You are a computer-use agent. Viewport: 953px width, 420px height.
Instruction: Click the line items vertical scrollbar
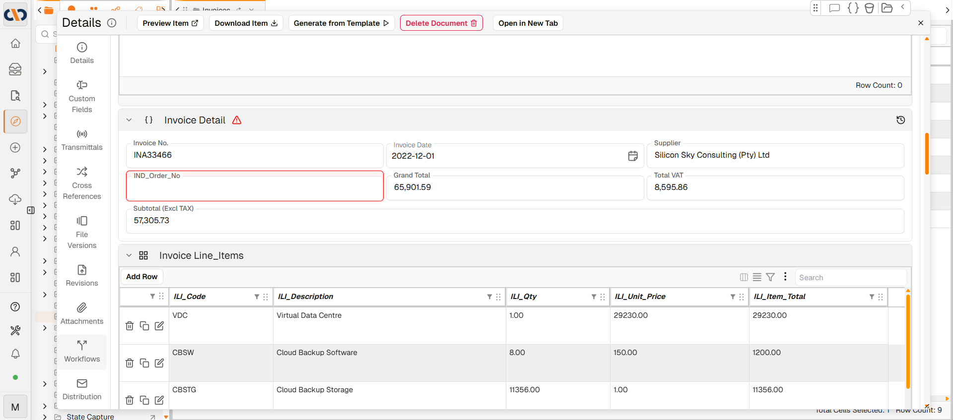[x=907, y=342]
